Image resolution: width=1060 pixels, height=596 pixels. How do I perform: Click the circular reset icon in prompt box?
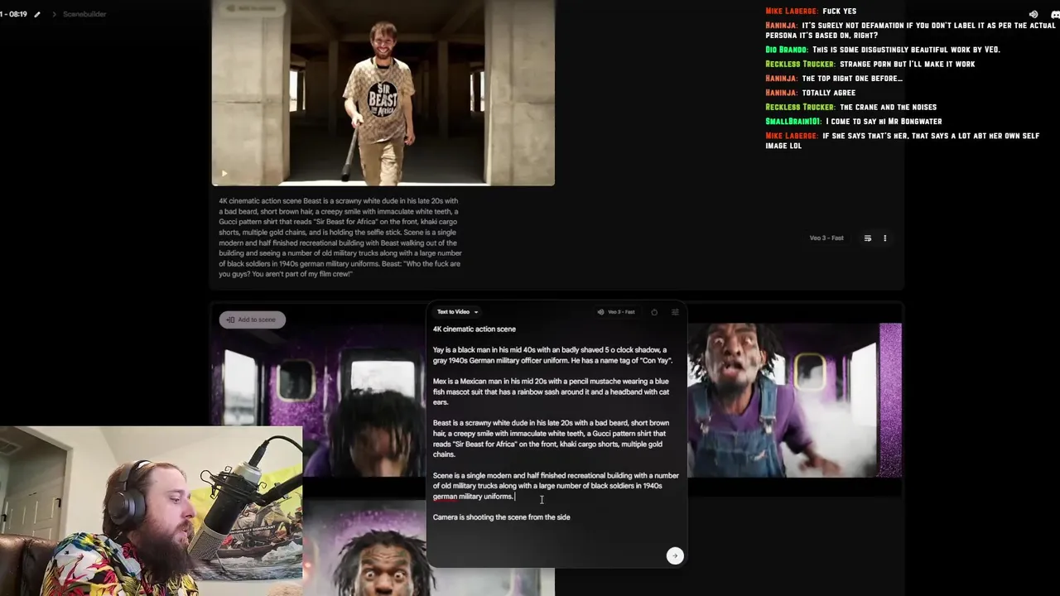(x=654, y=312)
